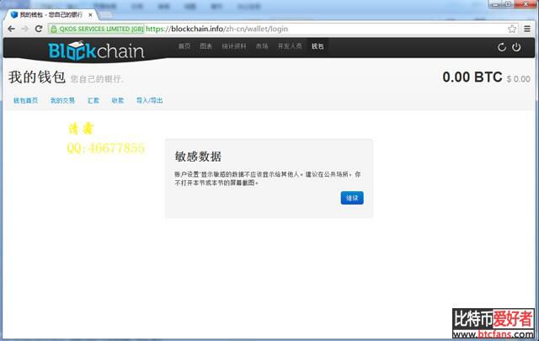Open the Chrome hamburger menu
Viewport: 539px width, 341px height.
click(x=527, y=29)
